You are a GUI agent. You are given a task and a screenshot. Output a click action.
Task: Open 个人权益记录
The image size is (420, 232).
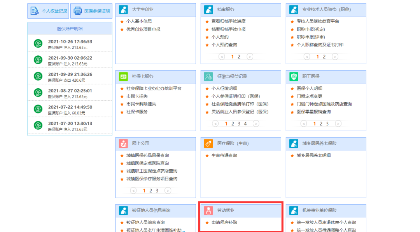[x=48, y=10]
